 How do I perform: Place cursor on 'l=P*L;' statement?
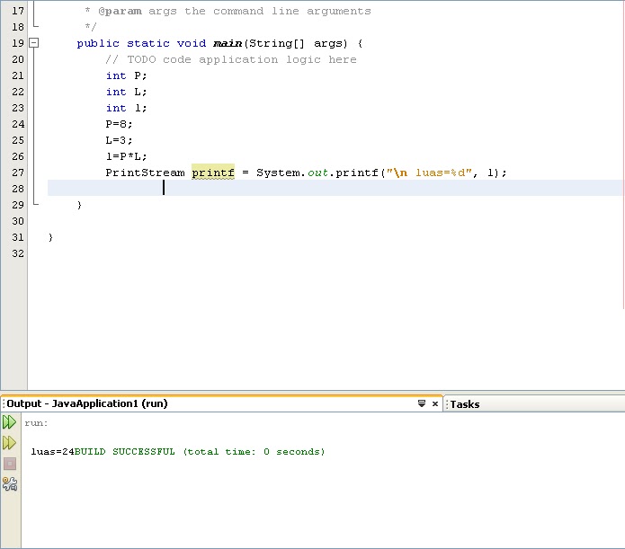click(127, 156)
